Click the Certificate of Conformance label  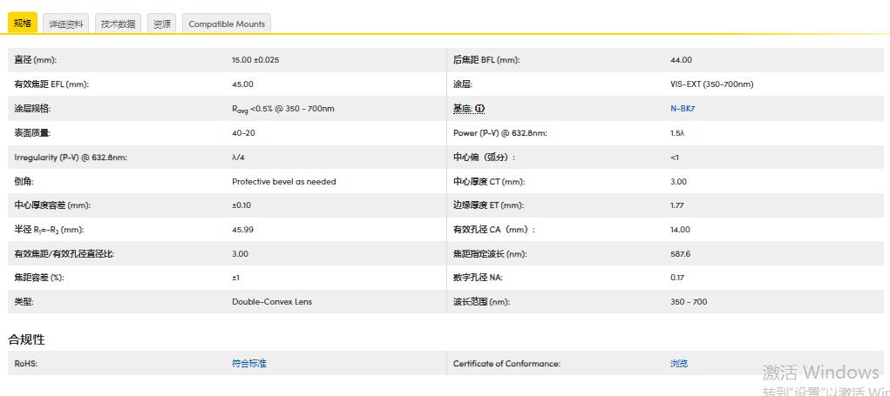pyautogui.click(x=506, y=364)
